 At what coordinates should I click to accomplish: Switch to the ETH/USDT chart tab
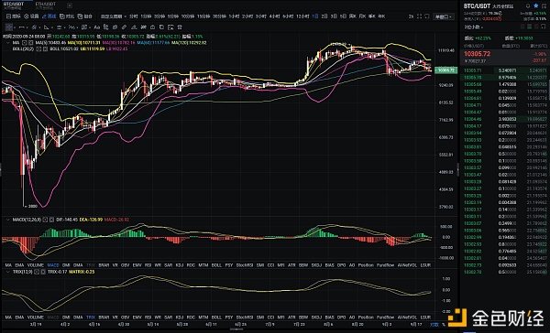point(46,5)
